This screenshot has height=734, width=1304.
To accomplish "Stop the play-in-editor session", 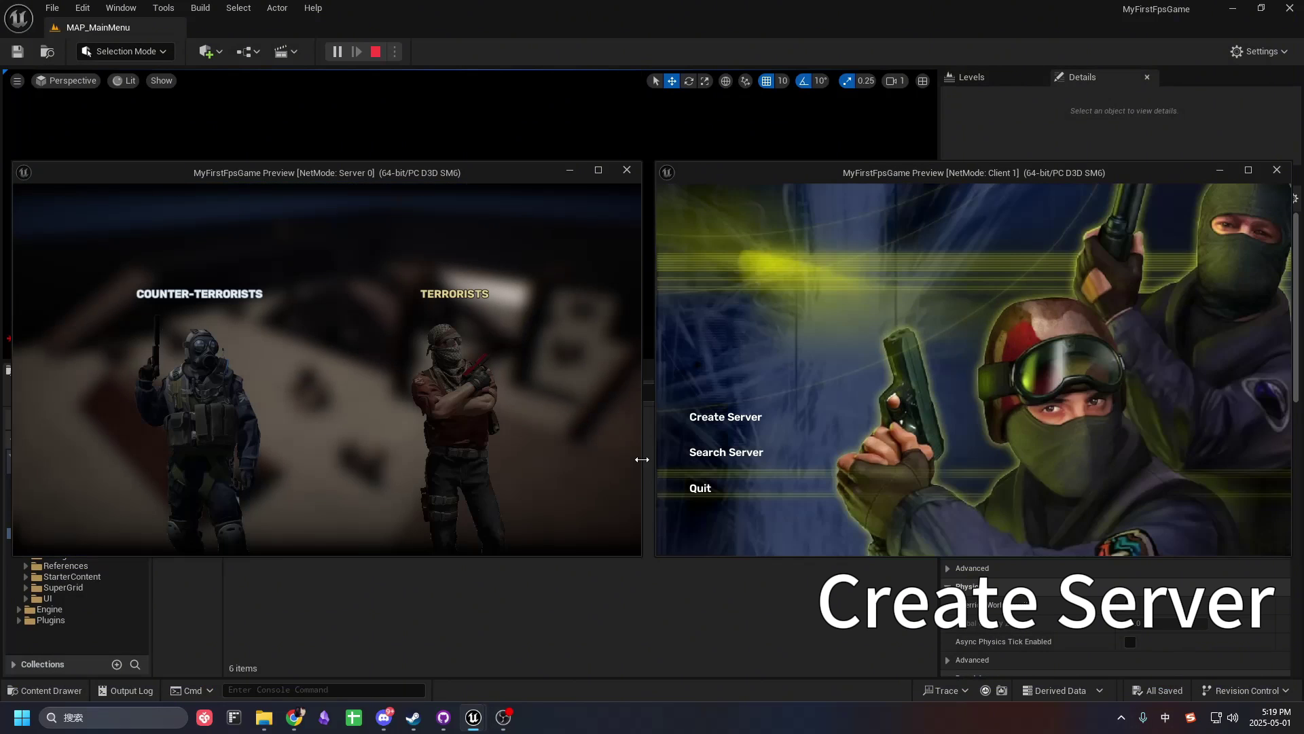I will pyautogui.click(x=376, y=52).
